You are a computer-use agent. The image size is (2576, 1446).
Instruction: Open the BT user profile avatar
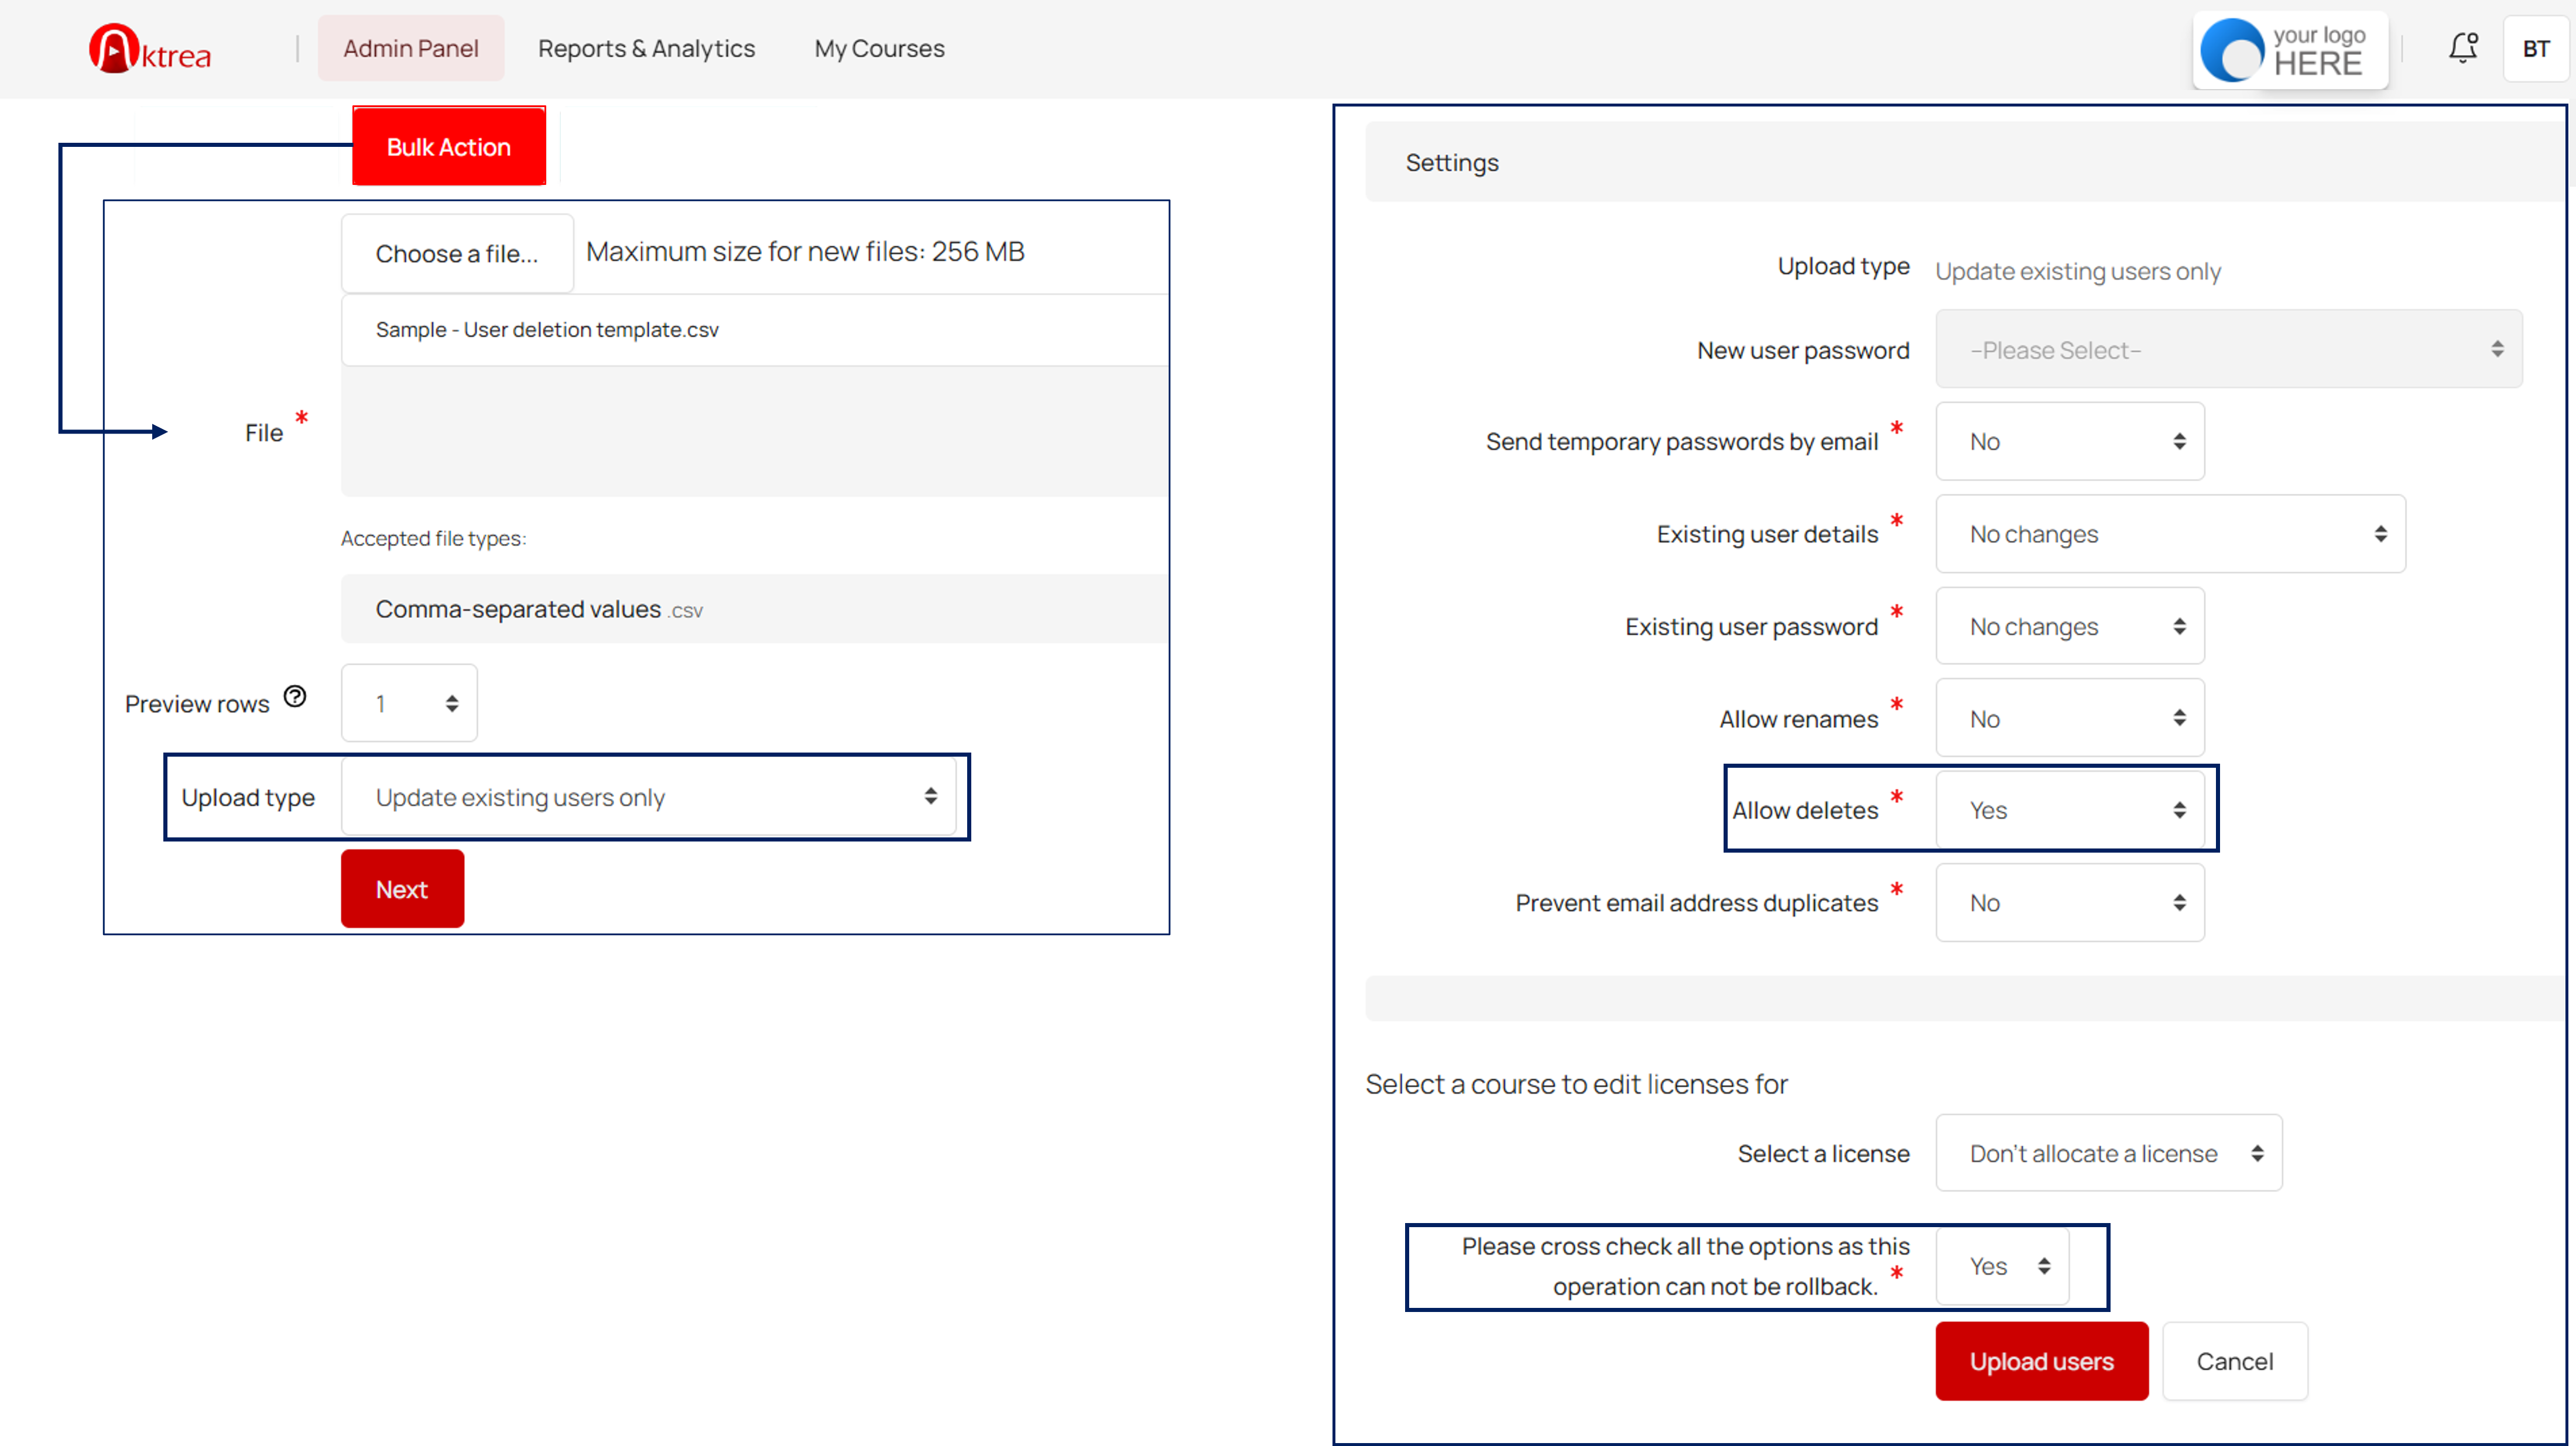2535,49
